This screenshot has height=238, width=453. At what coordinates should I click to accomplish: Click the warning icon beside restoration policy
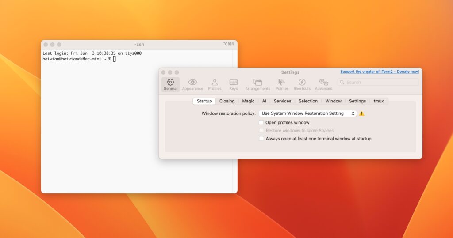(x=361, y=113)
